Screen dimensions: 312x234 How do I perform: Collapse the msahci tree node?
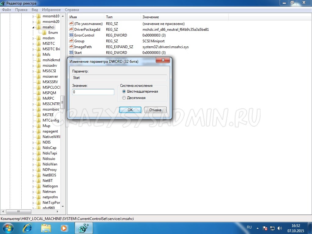coord(34,27)
